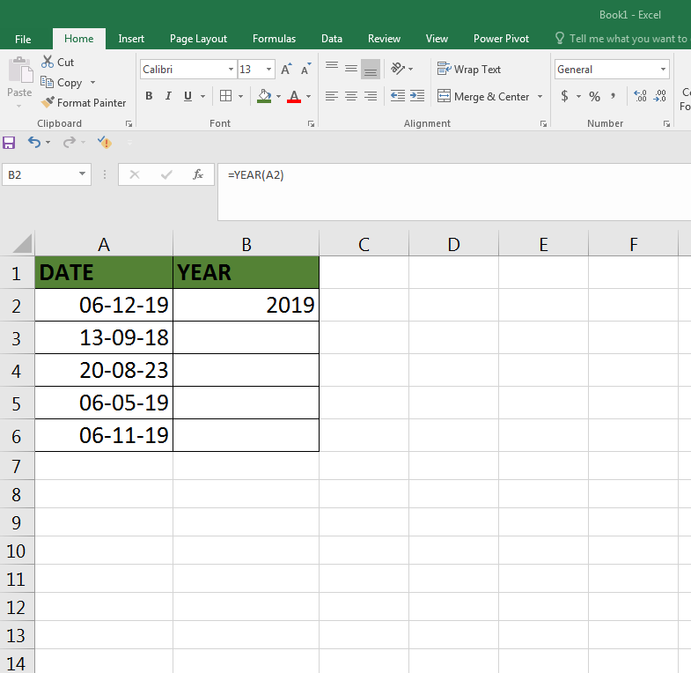Viewport: 691px width, 673px height.
Task: Click the Insert Function fx icon
Action: coord(198,174)
